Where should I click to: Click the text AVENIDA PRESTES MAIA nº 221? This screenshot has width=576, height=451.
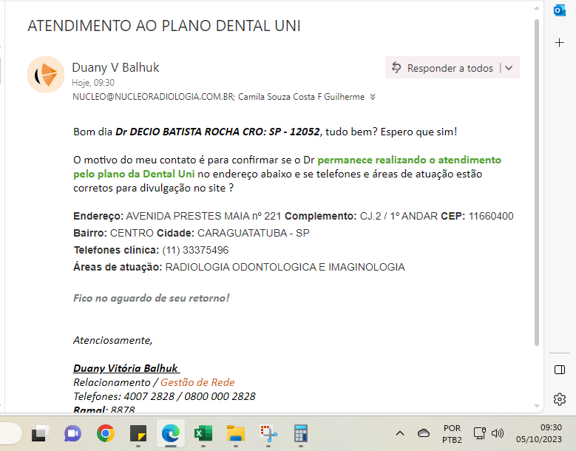click(203, 216)
